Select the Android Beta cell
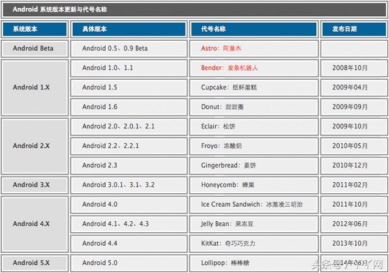 pyautogui.click(x=35, y=49)
